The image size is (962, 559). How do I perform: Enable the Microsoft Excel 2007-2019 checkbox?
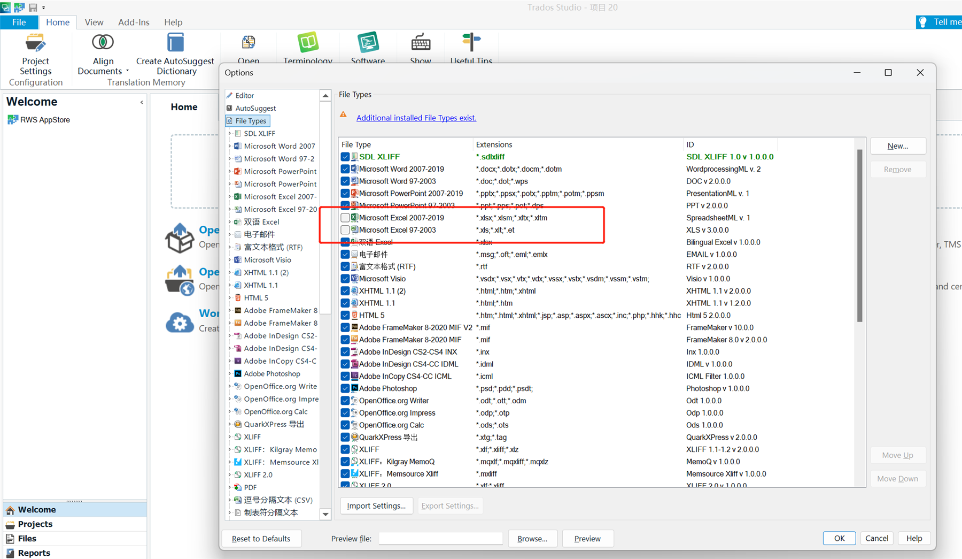point(345,218)
